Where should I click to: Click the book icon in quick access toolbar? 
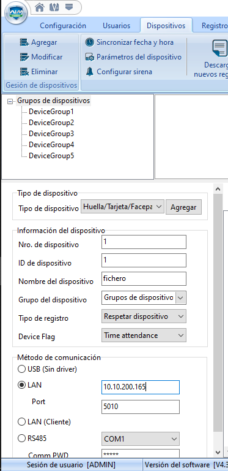point(54,7)
